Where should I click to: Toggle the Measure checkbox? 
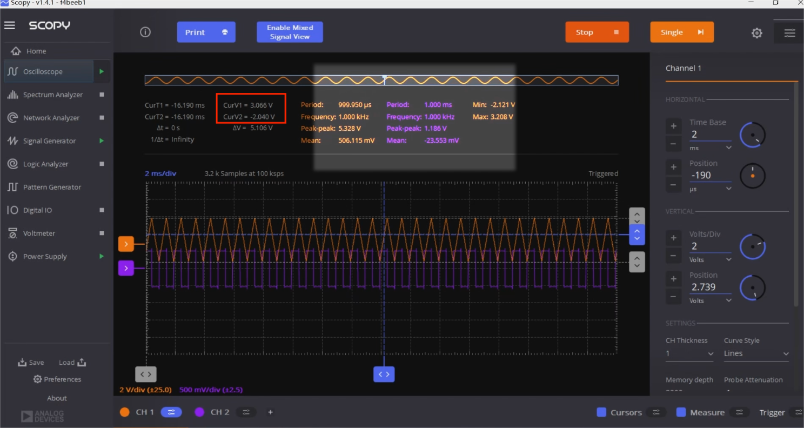tap(681, 412)
